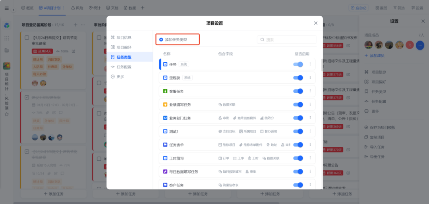429x204 pixels.
Task: Click the dialog's vertical scrollbar
Action: (x=321, y=65)
